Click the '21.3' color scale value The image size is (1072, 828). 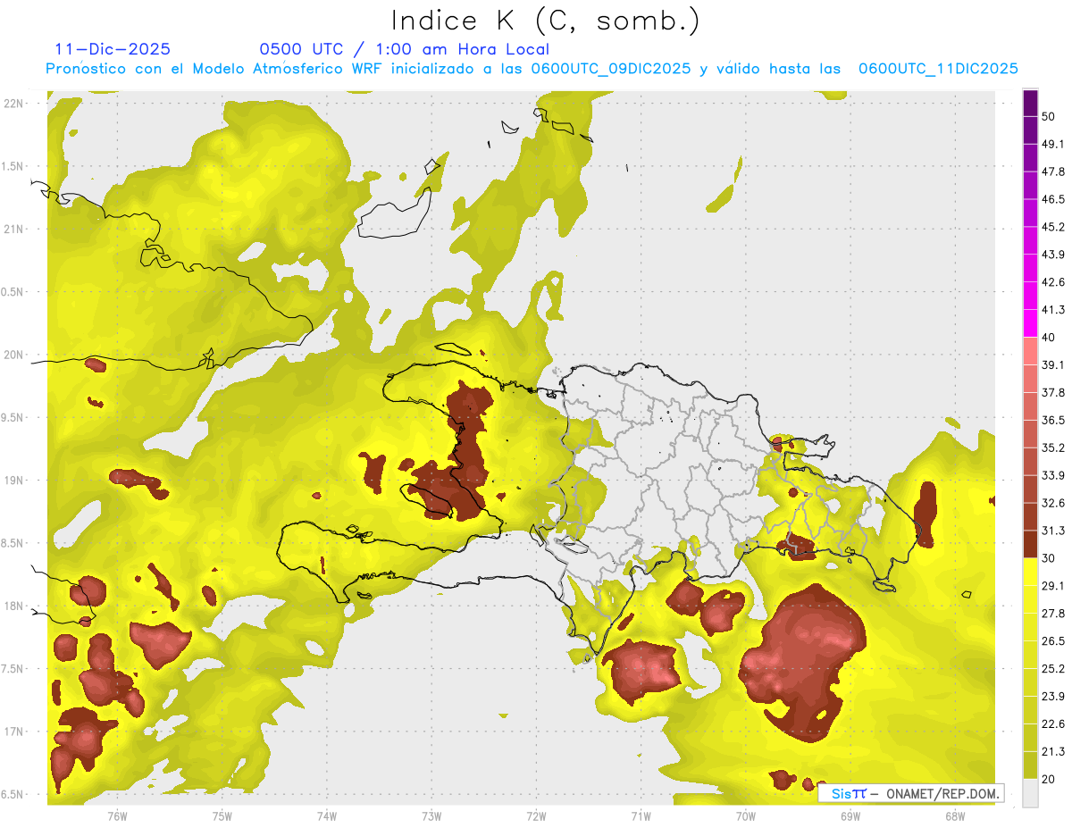point(1054,751)
